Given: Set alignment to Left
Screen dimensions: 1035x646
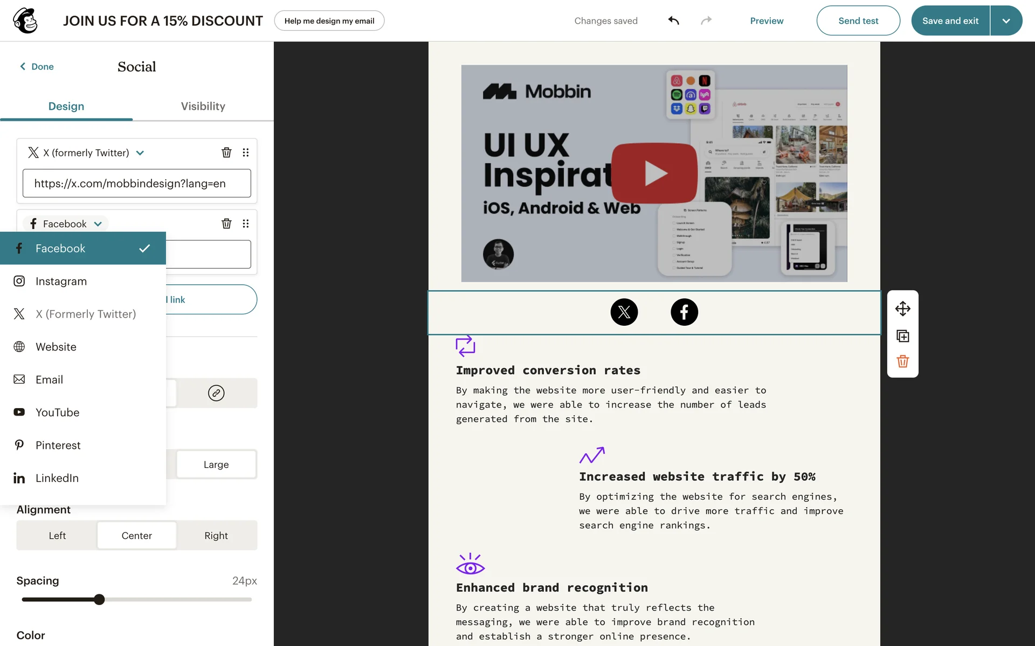Looking at the screenshot, I should [x=57, y=535].
